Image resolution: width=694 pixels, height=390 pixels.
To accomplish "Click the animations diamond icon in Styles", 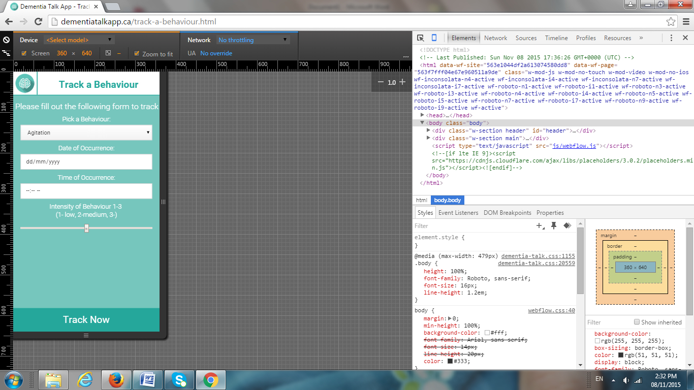I will click(x=567, y=225).
